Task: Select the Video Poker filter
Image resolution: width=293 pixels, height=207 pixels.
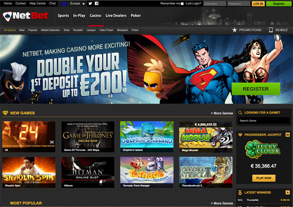Action: coord(106,30)
